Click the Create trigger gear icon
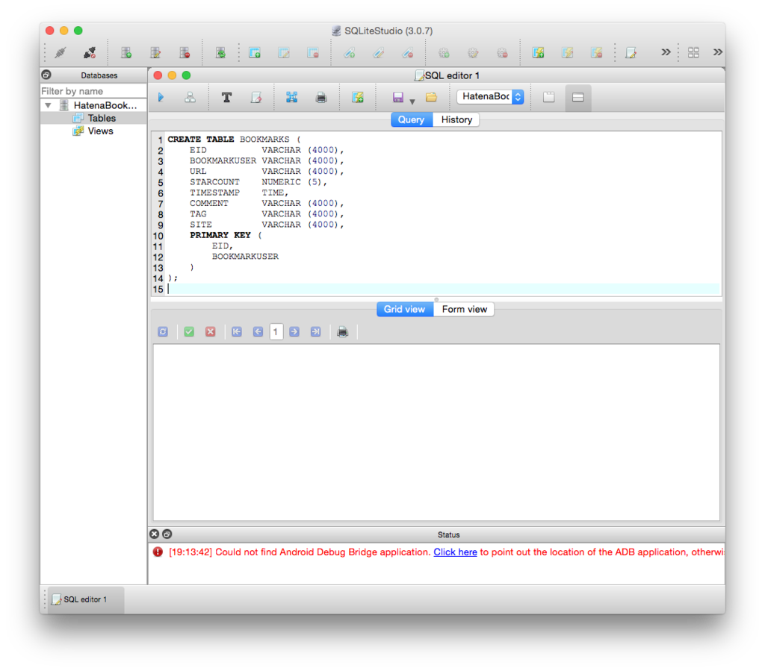 [444, 53]
